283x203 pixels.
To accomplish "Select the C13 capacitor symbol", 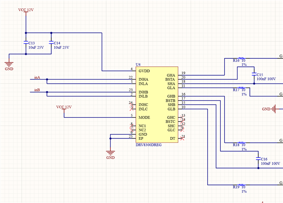I will click(26, 42).
